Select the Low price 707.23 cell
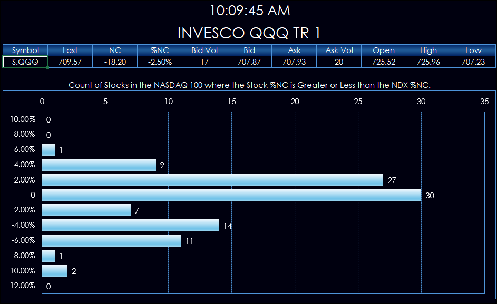 tap(473, 62)
